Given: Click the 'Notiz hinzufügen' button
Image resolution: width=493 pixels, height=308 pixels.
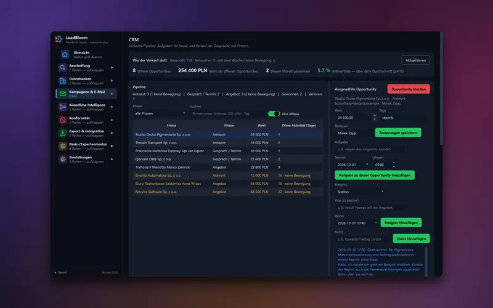Looking at the screenshot, I should pos(411,238).
